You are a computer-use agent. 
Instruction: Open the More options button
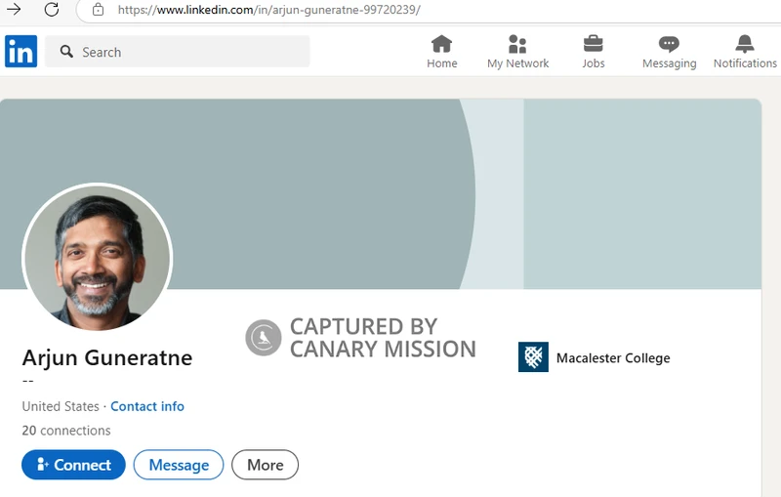click(x=265, y=465)
